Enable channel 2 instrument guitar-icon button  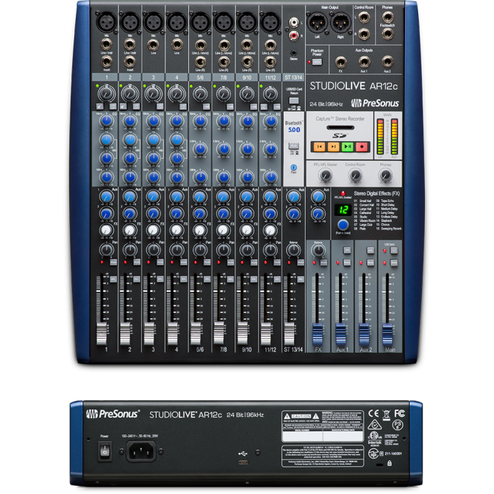click(x=124, y=107)
